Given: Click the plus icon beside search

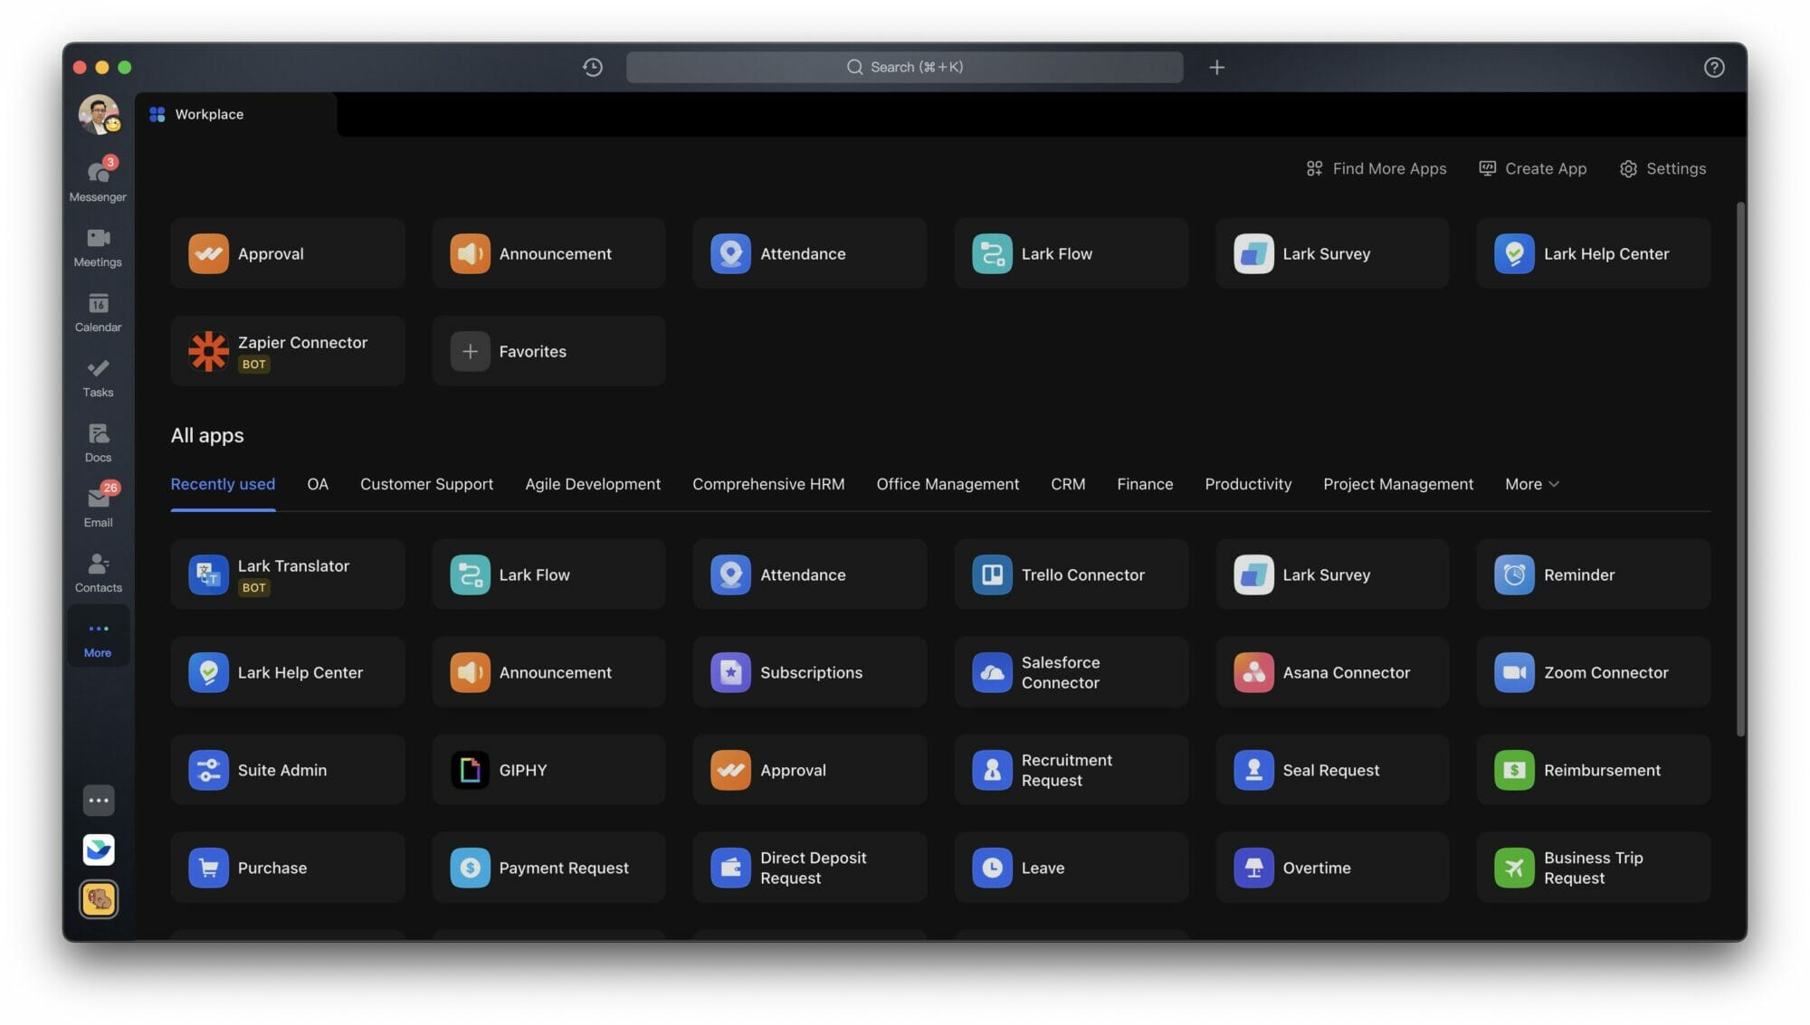Looking at the screenshot, I should (1217, 67).
